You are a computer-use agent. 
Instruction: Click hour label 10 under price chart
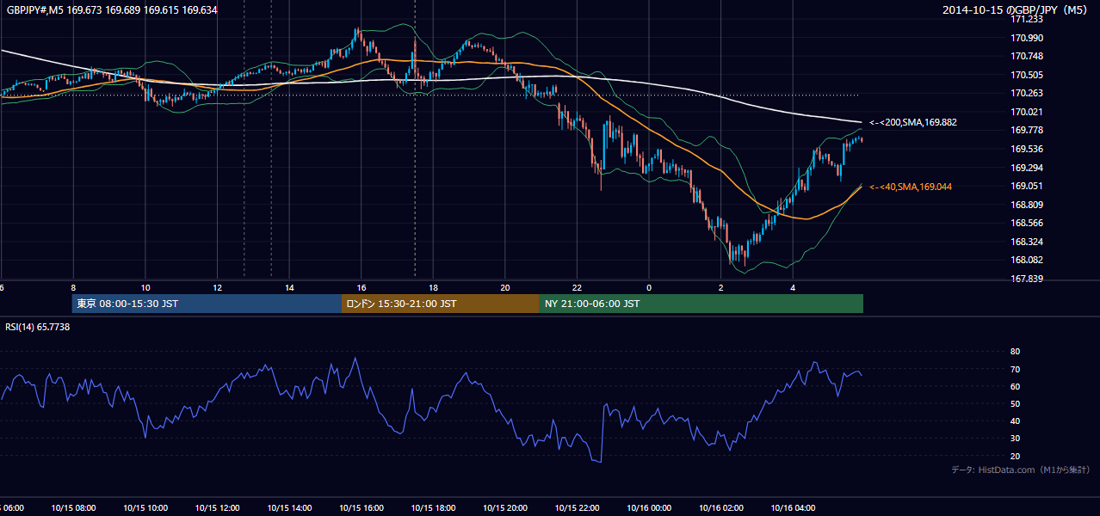[x=145, y=288]
